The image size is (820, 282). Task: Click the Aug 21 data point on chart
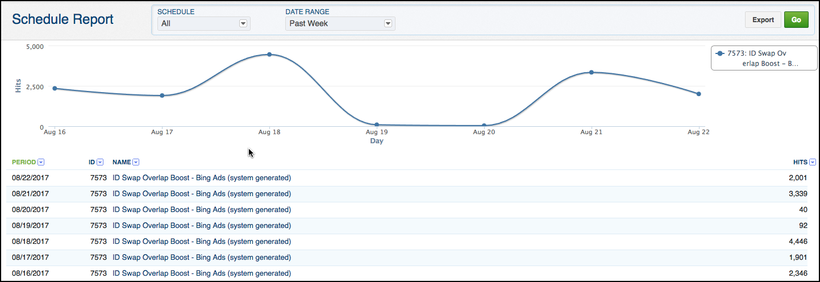(592, 72)
